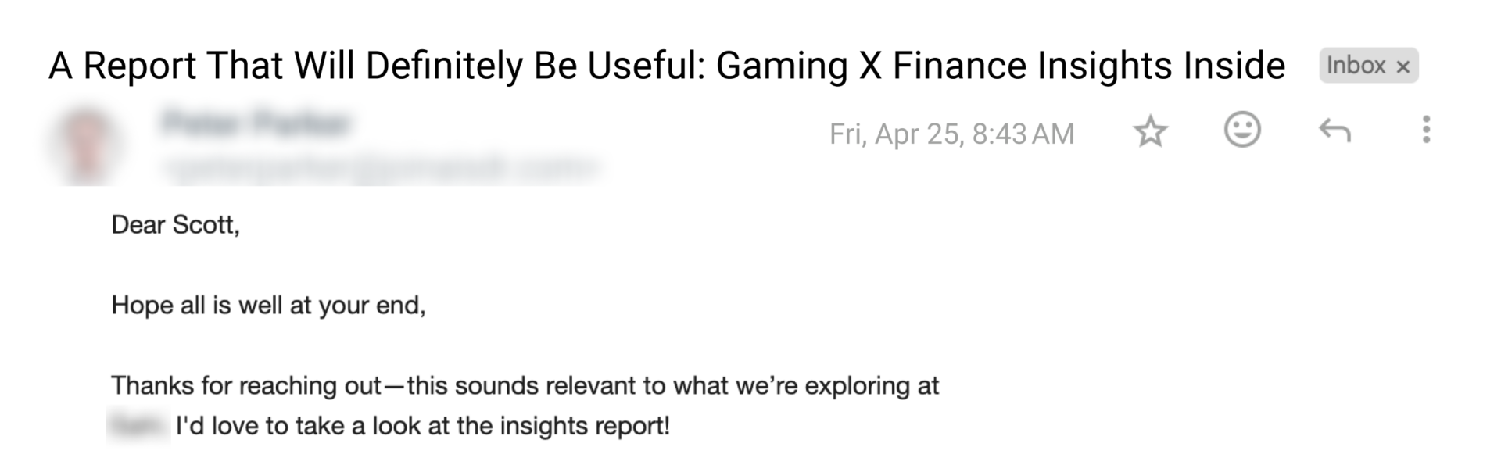The height and width of the screenshot is (472, 1501).
Task: Click "Thanks for reaching out" in the body
Action: pos(246,385)
